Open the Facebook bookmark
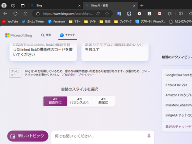 click(x=56, y=22)
